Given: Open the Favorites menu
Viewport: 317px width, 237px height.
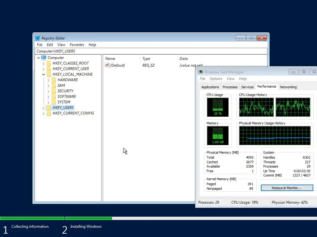Looking at the screenshot, I should [x=77, y=45].
